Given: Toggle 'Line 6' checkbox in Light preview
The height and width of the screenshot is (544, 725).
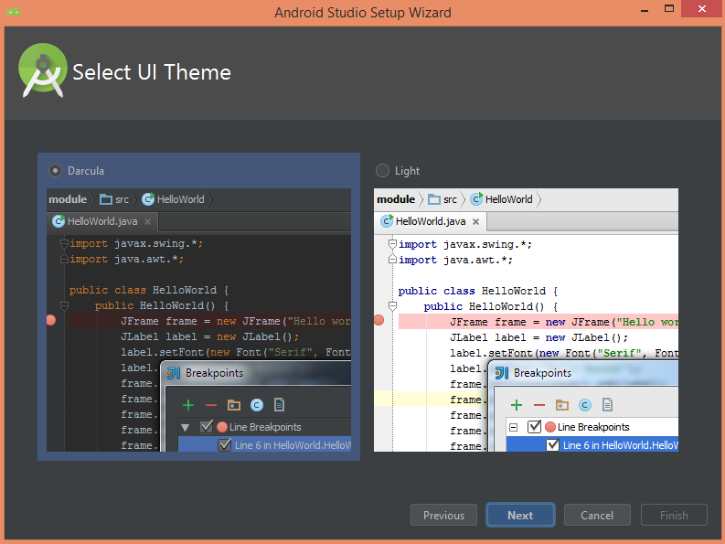Looking at the screenshot, I should pos(552,445).
